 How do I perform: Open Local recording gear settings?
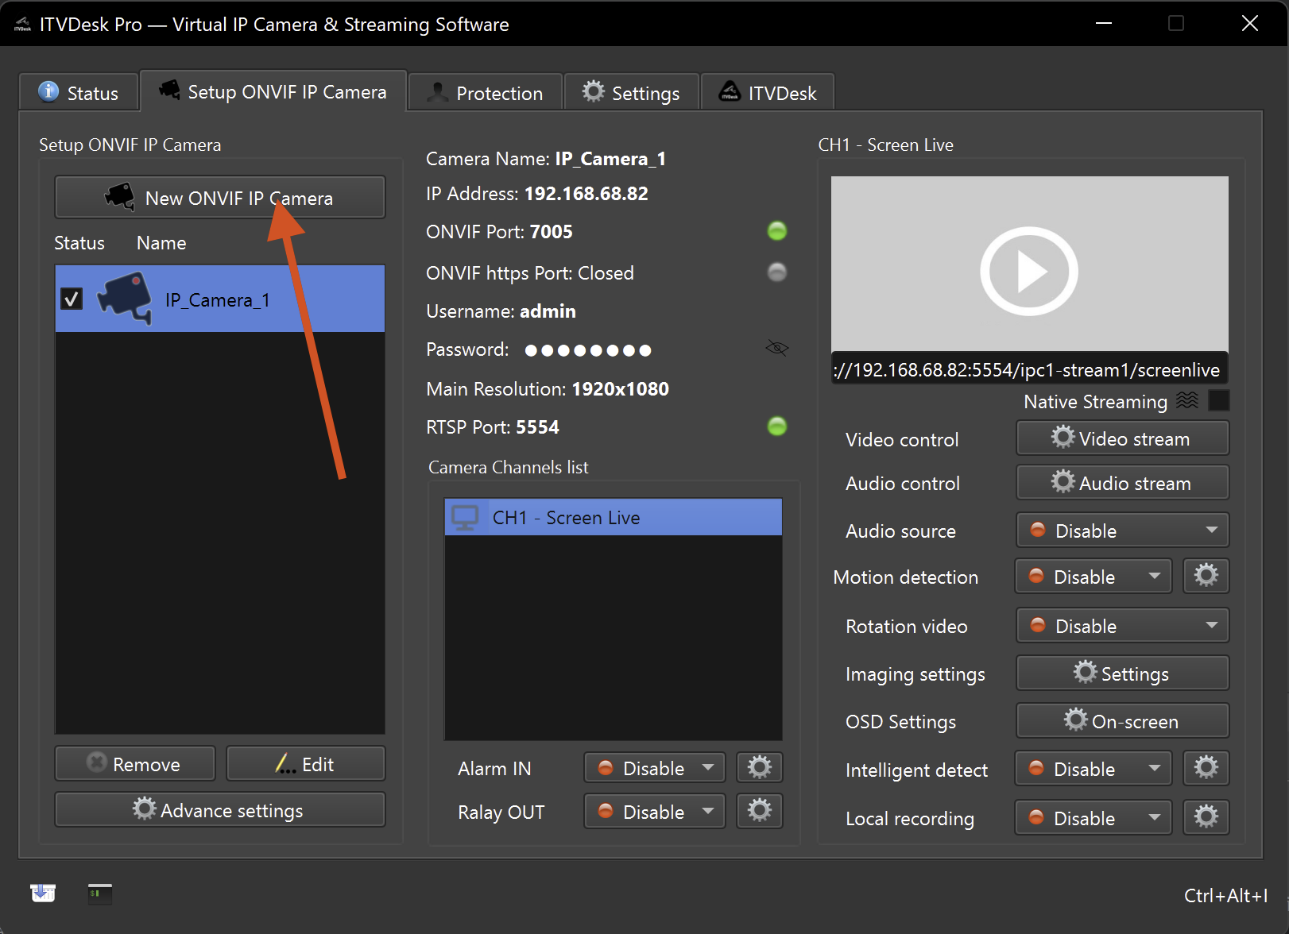pos(1206,817)
